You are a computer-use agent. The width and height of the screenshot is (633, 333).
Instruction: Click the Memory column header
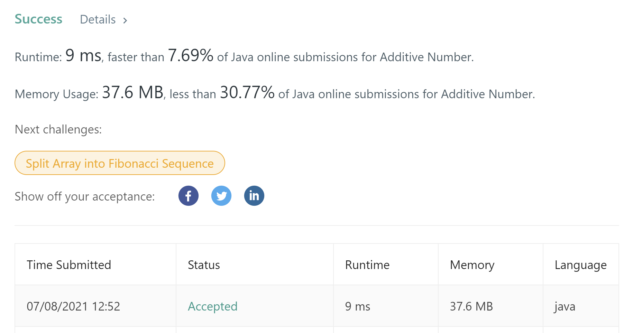coord(472,265)
